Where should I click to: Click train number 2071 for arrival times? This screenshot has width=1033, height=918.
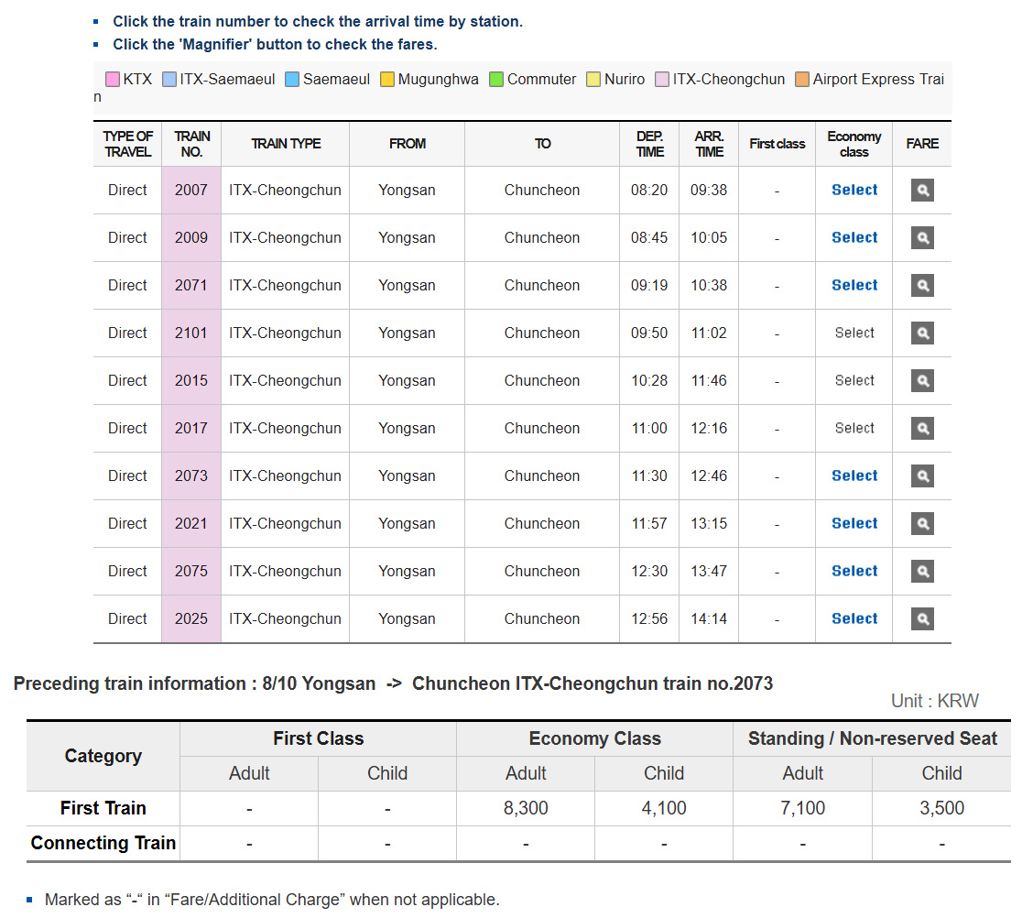coord(191,286)
